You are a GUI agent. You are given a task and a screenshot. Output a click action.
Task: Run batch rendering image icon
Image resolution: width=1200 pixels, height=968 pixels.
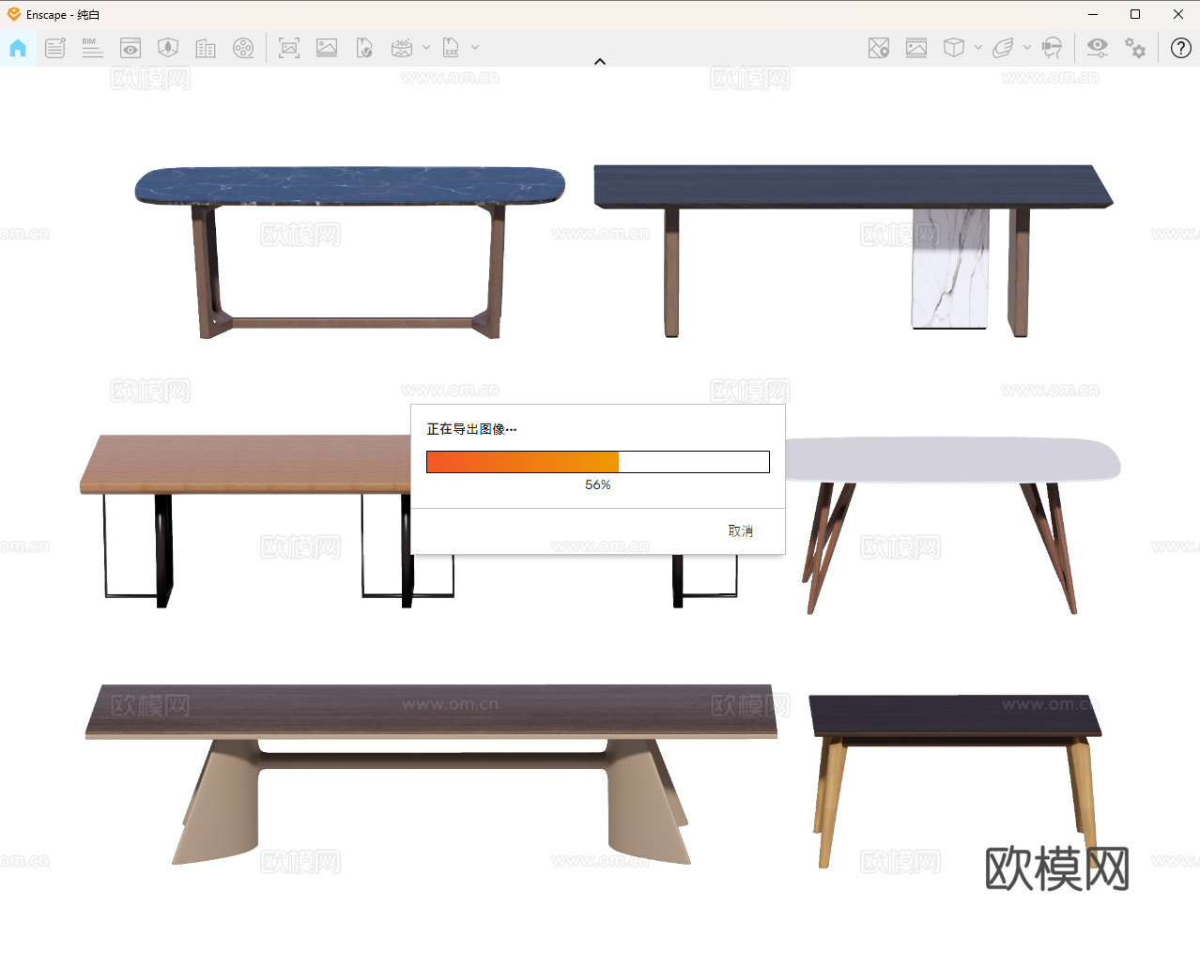[x=327, y=48]
